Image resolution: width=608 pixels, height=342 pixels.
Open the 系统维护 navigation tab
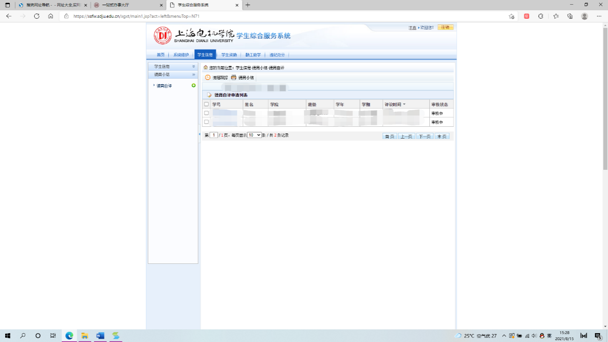(181, 55)
